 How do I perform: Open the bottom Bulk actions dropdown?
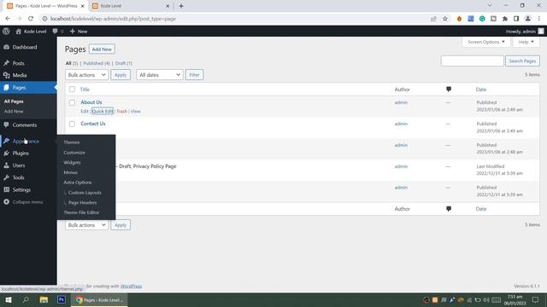(x=86, y=225)
